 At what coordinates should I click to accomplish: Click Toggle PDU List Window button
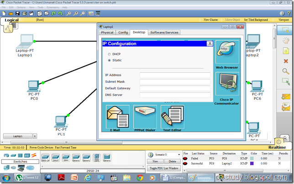click(x=164, y=169)
